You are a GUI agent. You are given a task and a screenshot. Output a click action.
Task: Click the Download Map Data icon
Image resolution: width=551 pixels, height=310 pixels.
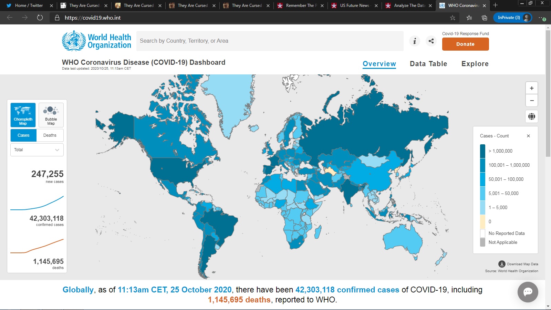tap(502, 264)
